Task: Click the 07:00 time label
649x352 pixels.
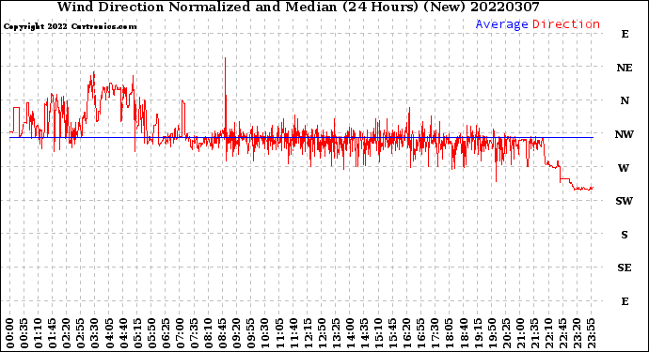Action: tap(180, 333)
